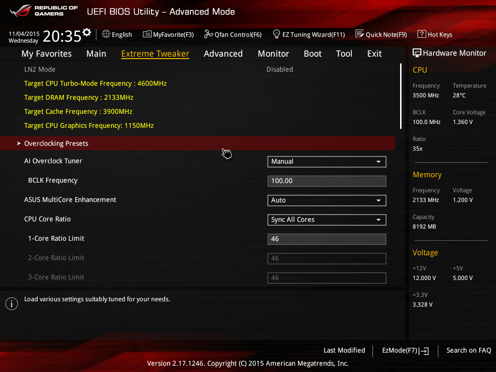Click the +12V 12.000 V reading

click(x=424, y=278)
